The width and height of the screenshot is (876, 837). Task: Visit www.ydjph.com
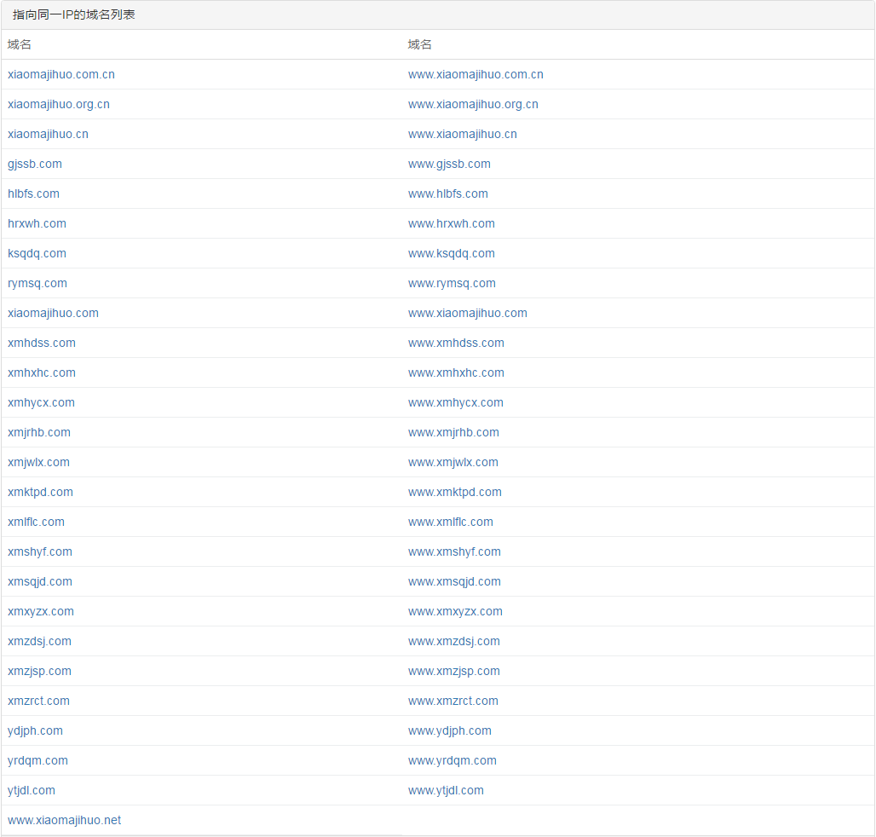click(x=450, y=730)
